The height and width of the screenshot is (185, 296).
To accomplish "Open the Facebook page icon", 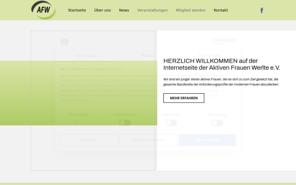I will 261,10.
